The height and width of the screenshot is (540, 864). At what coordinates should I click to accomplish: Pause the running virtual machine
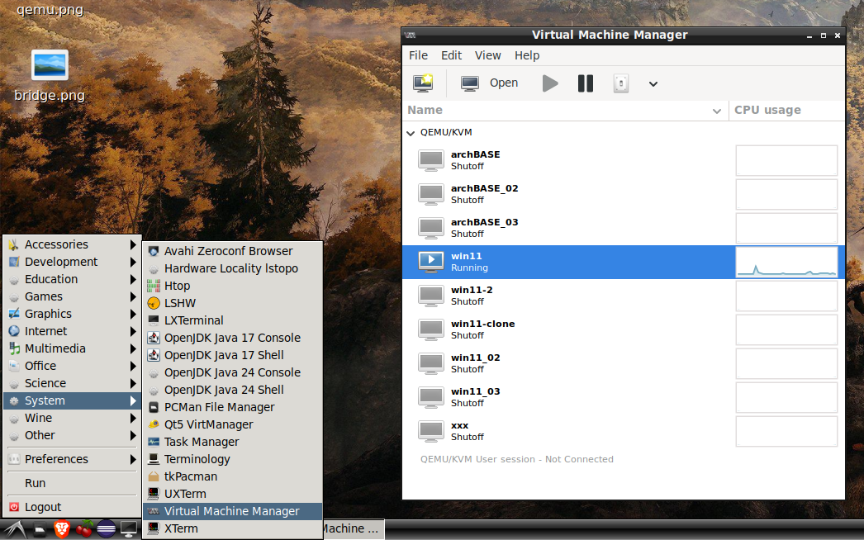pyautogui.click(x=586, y=83)
